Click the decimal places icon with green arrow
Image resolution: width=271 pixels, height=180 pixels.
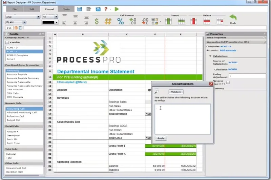(x=133, y=21)
